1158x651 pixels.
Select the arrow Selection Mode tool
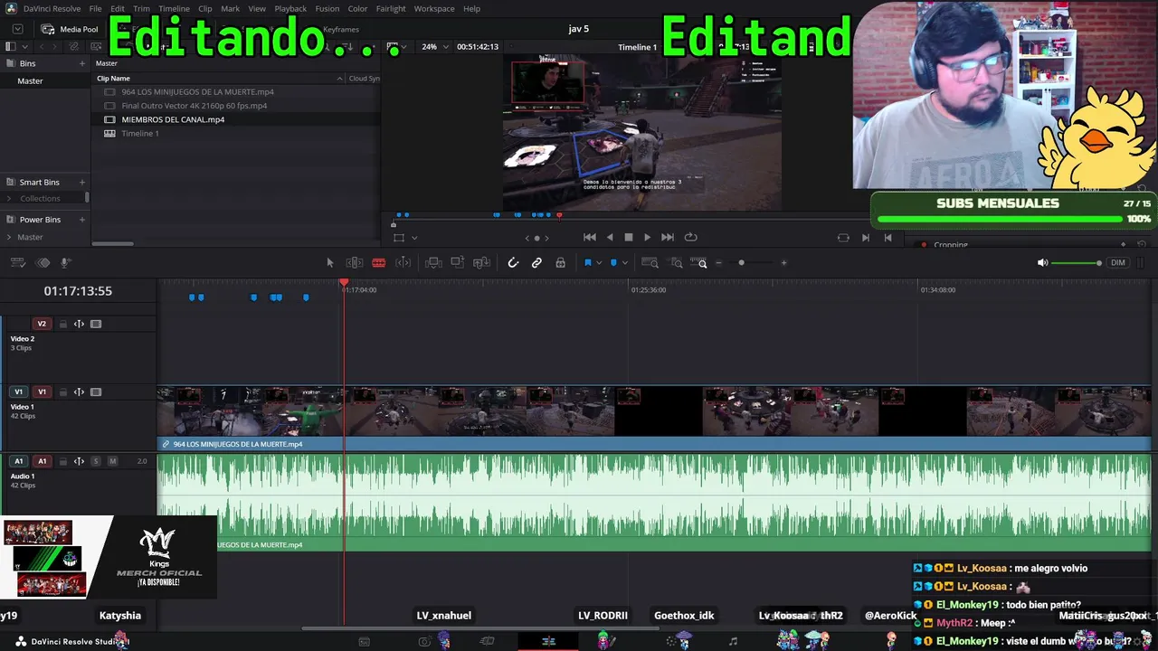[x=330, y=263]
